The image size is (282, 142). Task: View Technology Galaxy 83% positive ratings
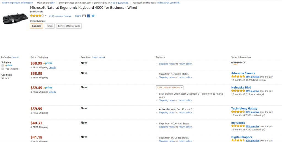coord(253,112)
